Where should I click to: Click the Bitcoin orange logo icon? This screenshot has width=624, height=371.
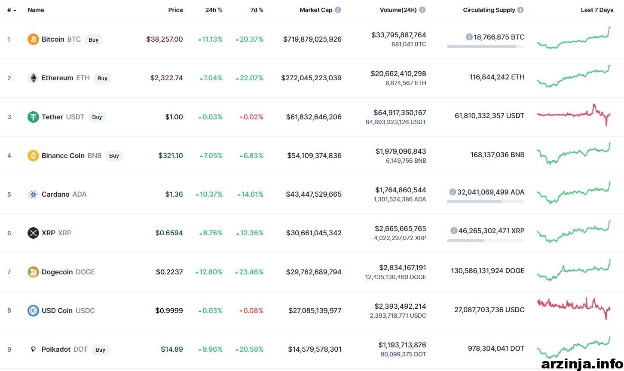click(x=33, y=40)
